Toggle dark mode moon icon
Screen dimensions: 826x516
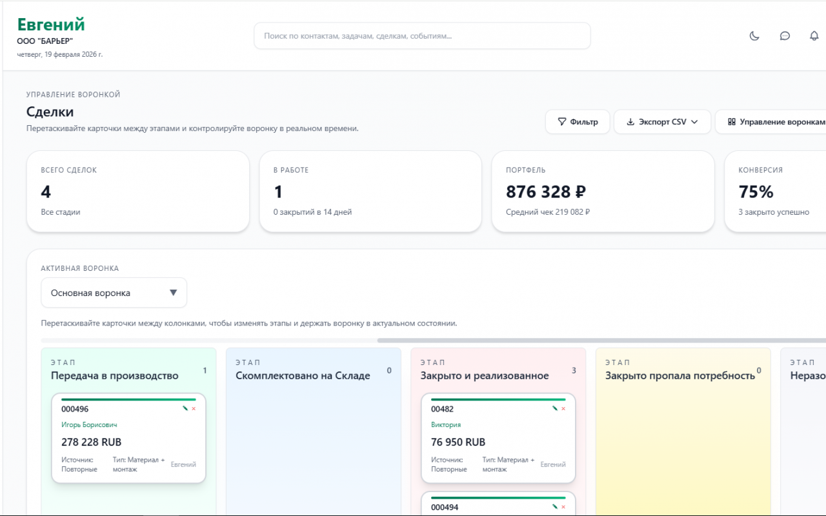[754, 36]
